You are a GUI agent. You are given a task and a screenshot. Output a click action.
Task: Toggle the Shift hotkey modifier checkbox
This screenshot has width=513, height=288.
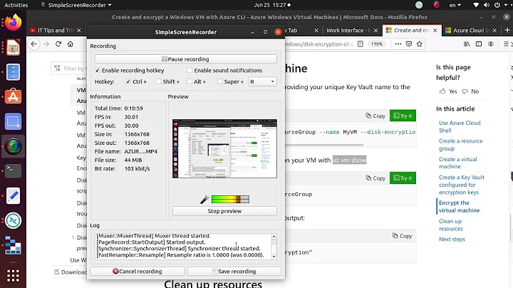(x=158, y=81)
